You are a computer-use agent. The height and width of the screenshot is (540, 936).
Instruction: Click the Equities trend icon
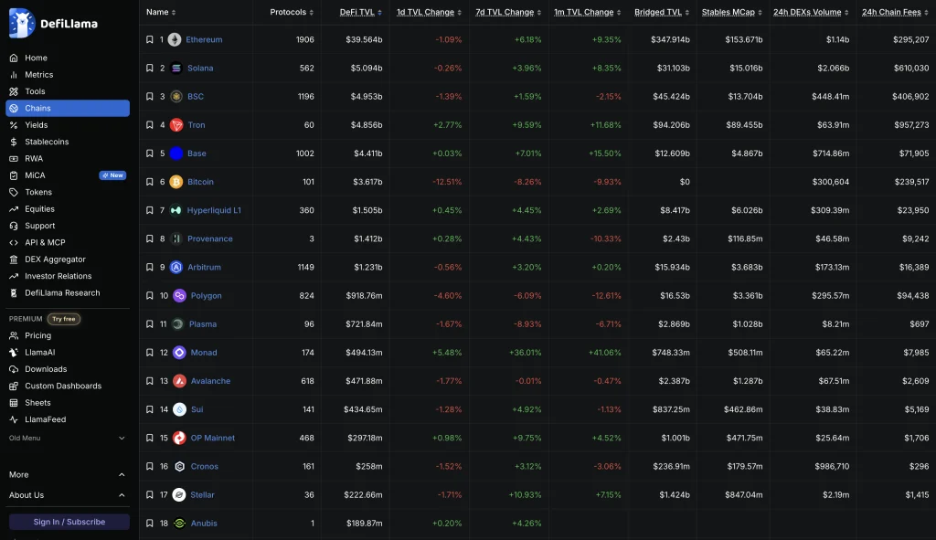[14, 209]
